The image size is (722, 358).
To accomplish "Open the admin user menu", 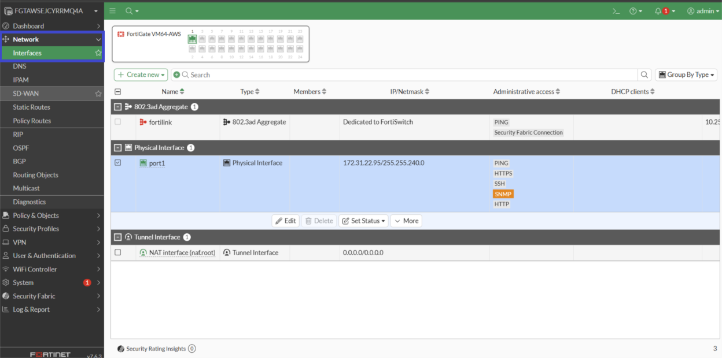I will 703,11.
